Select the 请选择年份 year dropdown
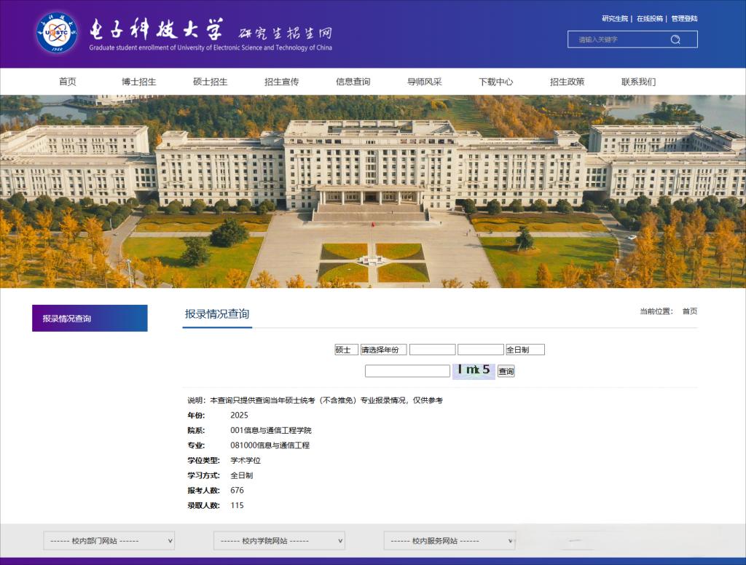746x565 pixels. pos(383,350)
